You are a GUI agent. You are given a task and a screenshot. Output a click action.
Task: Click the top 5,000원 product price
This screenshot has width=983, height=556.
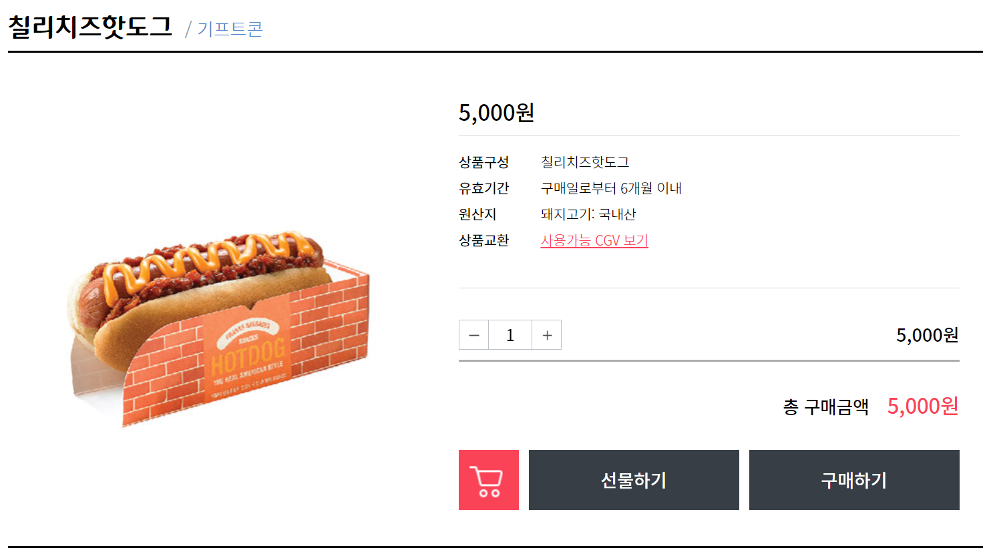point(496,112)
